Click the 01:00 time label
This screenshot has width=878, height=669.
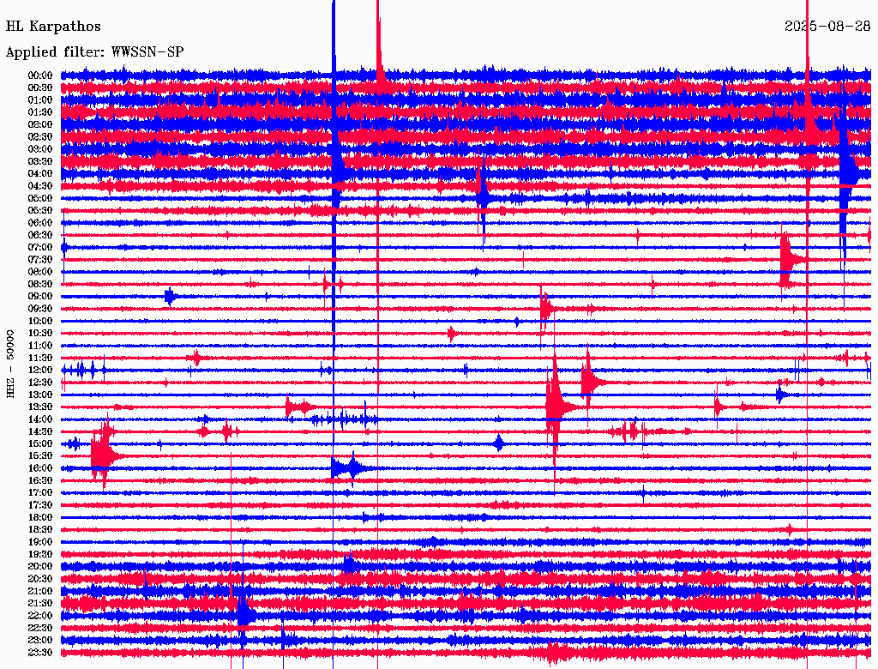40,99
